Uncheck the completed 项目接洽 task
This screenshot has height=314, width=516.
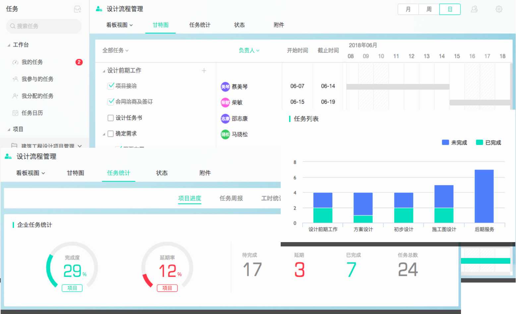(x=111, y=86)
